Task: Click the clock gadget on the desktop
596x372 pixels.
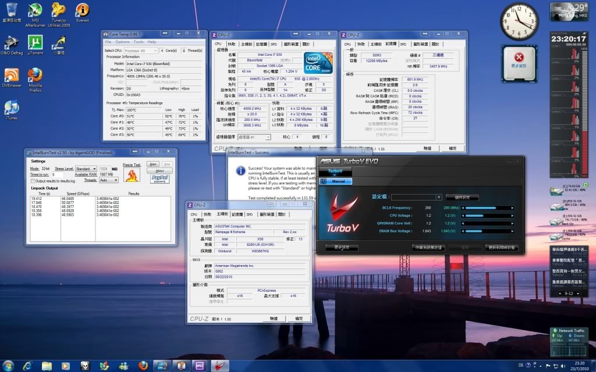Action: click(519, 22)
